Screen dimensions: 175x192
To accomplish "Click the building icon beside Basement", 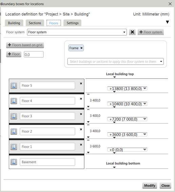I will 14,162.
